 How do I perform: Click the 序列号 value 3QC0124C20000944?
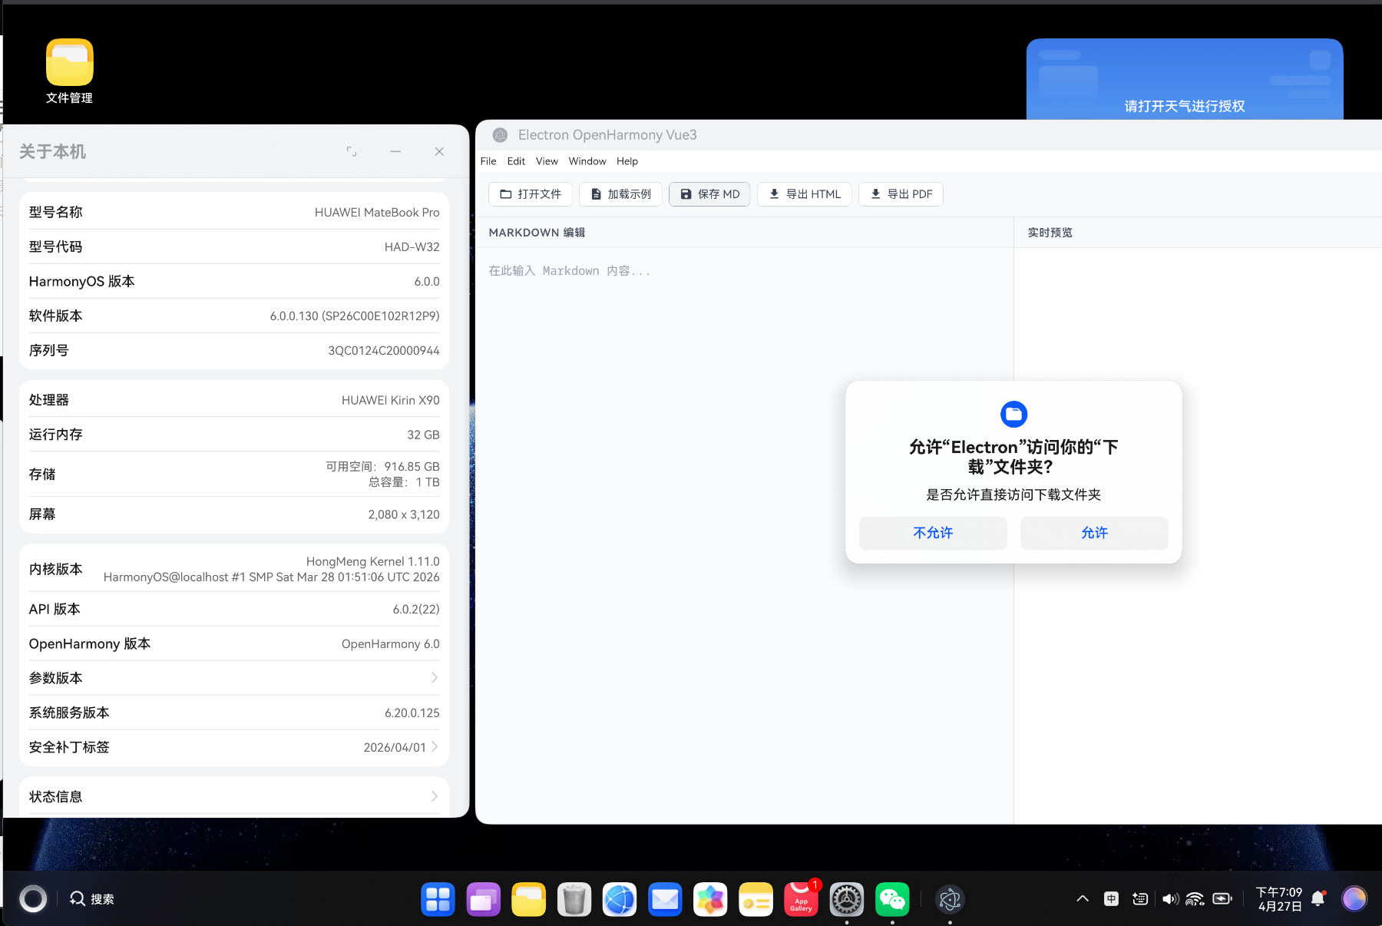tap(384, 351)
